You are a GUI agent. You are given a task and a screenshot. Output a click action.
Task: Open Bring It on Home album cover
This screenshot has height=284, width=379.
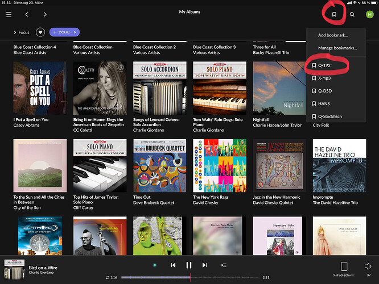tap(100, 88)
